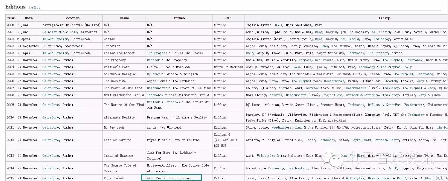Select the Beursgebouw, Eindhoven (Holland) location cell
This screenshot has height=181, width=448.
point(72,25)
